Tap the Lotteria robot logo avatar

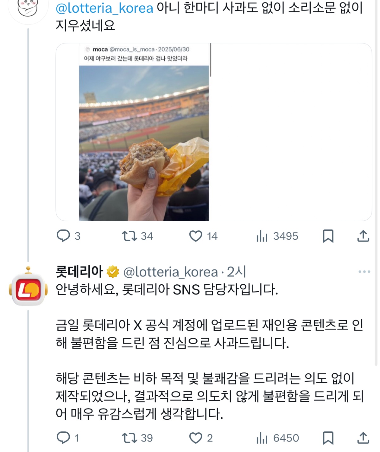point(28,286)
